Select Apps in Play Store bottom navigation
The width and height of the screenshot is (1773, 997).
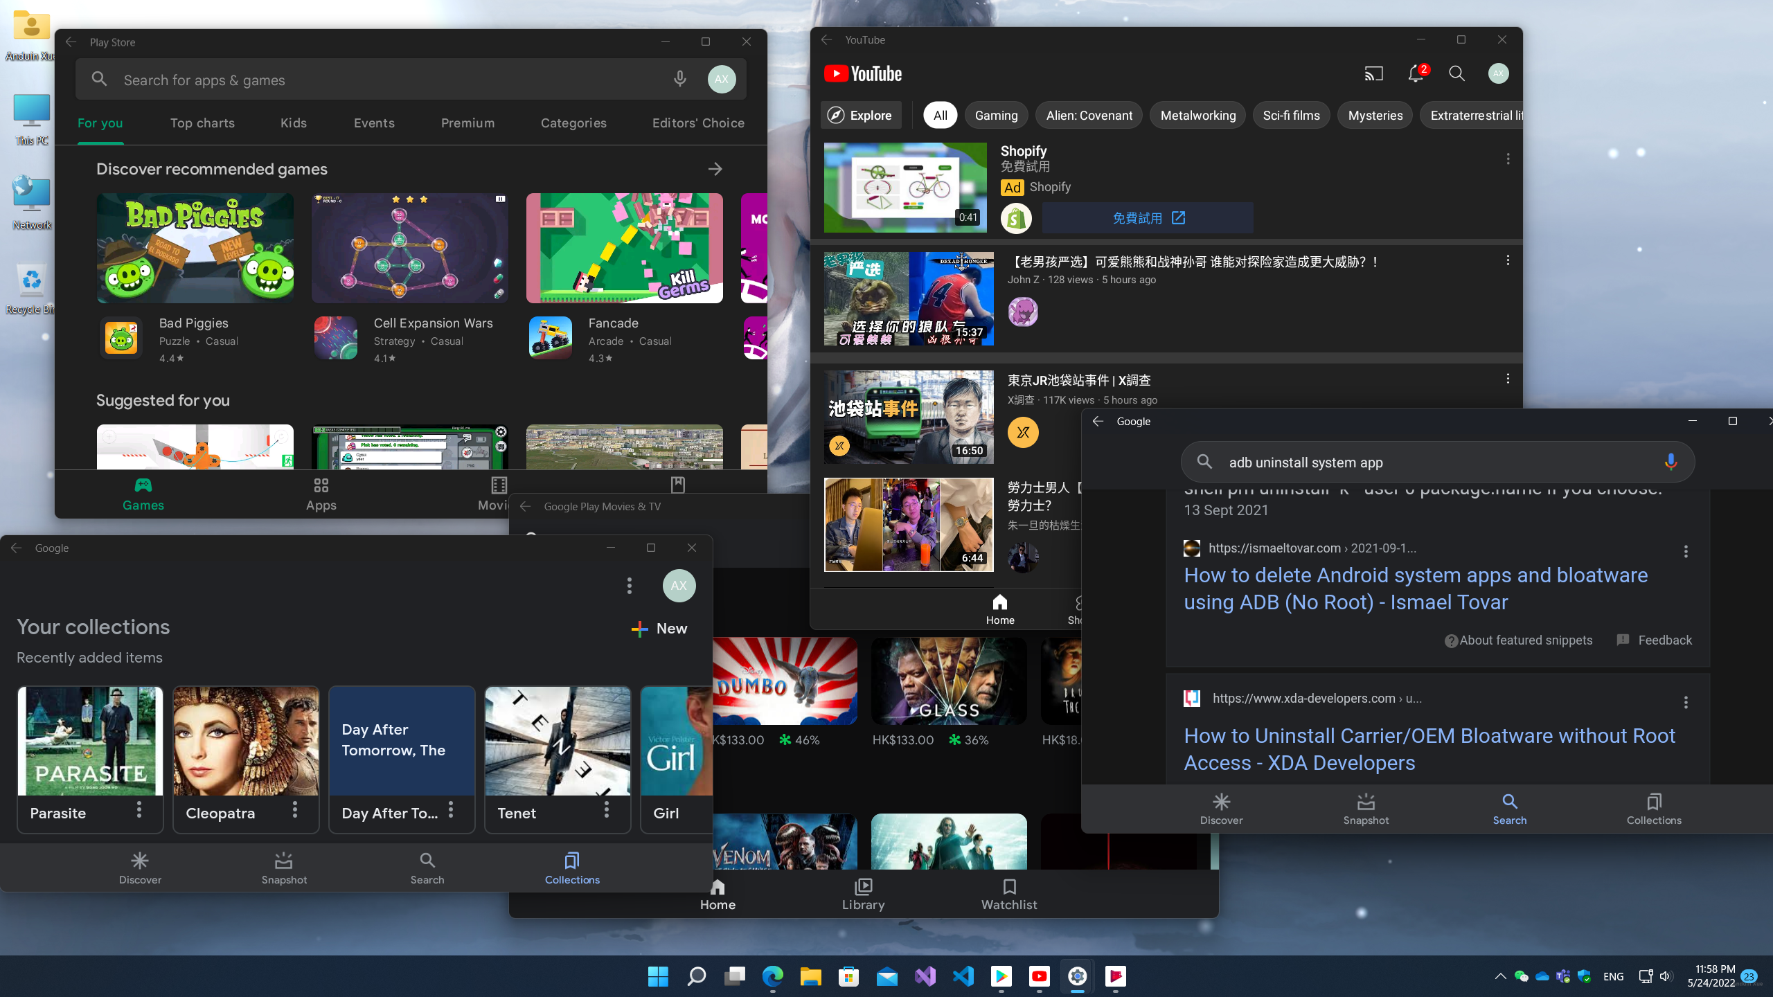(x=321, y=494)
